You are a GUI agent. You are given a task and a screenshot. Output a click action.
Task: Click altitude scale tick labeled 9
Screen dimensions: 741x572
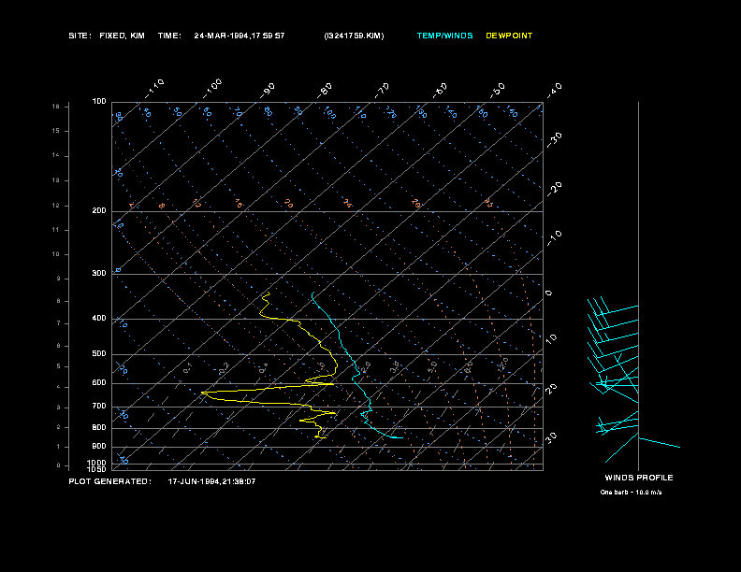[x=59, y=279]
